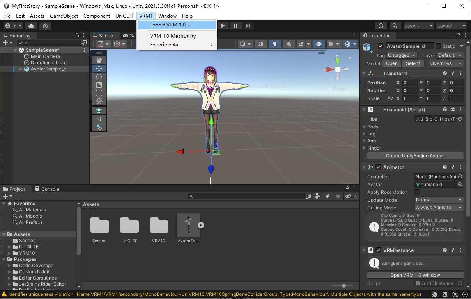Image resolution: width=471 pixels, height=299 pixels.
Task: Toggle scene lighting lightbulb icon
Action: tap(274, 44)
